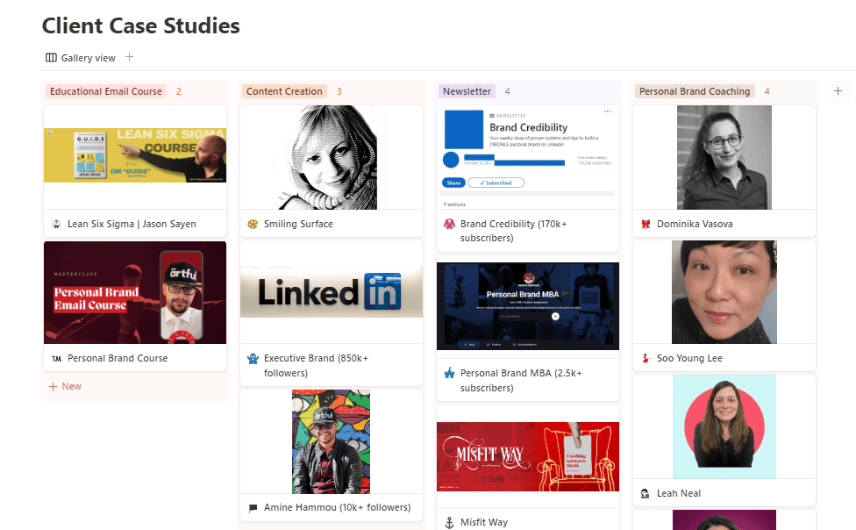Open the LinkedIn logo card image
The image size is (856, 530).
332,292
